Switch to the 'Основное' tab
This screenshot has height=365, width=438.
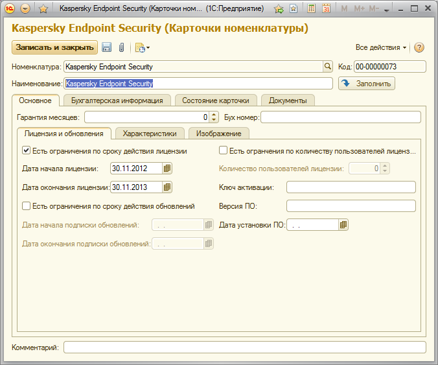pos(36,100)
